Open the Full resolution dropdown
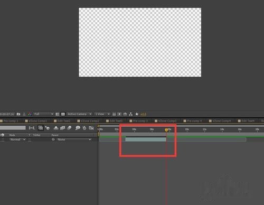This screenshot has height=205, width=264. (x=44, y=114)
